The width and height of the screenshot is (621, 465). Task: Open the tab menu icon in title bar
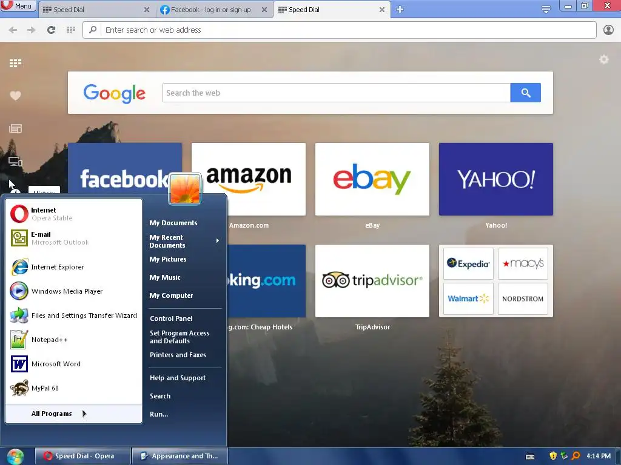tap(546, 10)
